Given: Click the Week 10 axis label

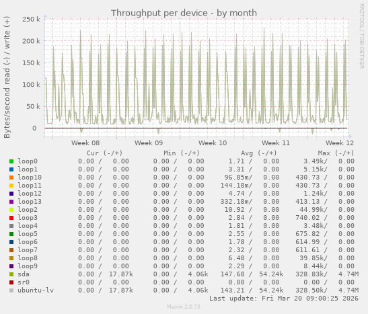Looking at the screenshot, I should tap(213, 143).
